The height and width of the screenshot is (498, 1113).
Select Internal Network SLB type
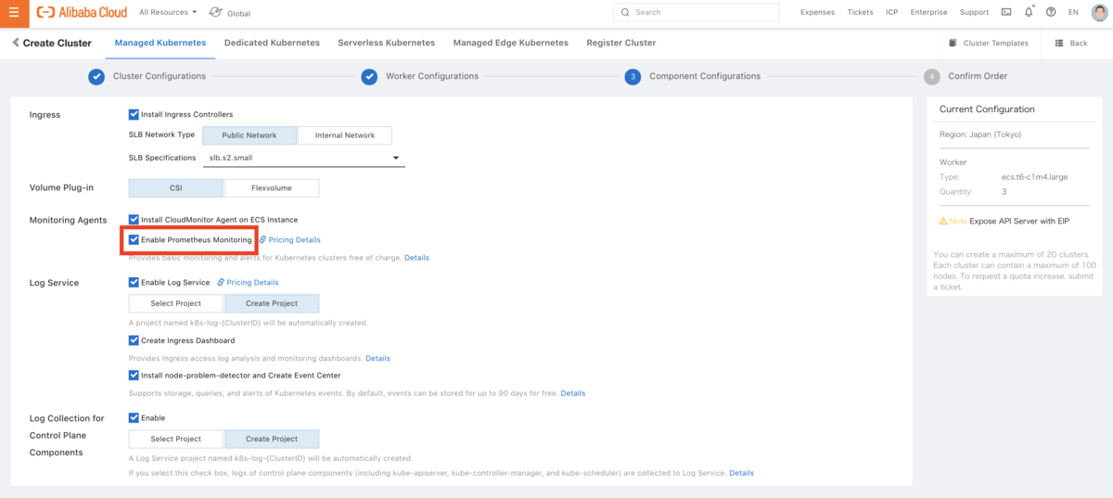pyautogui.click(x=345, y=135)
